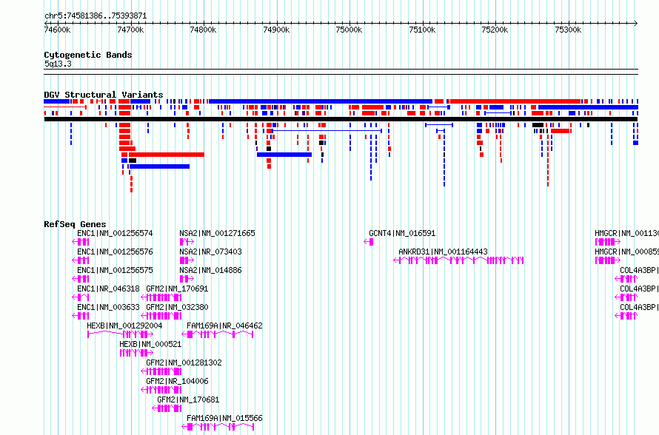Screen dimensions: 659x435
Task: Click the GFM2|NM_032380 label
Action: click(177, 307)
